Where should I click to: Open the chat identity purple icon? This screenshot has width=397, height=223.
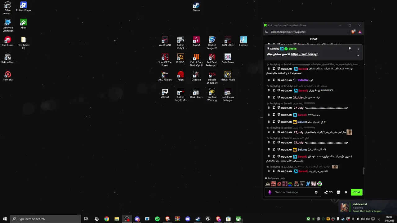pyautogui.click(x=270, y=192)
